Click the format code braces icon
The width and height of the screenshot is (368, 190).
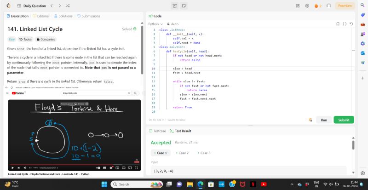[x=345, y=24]
